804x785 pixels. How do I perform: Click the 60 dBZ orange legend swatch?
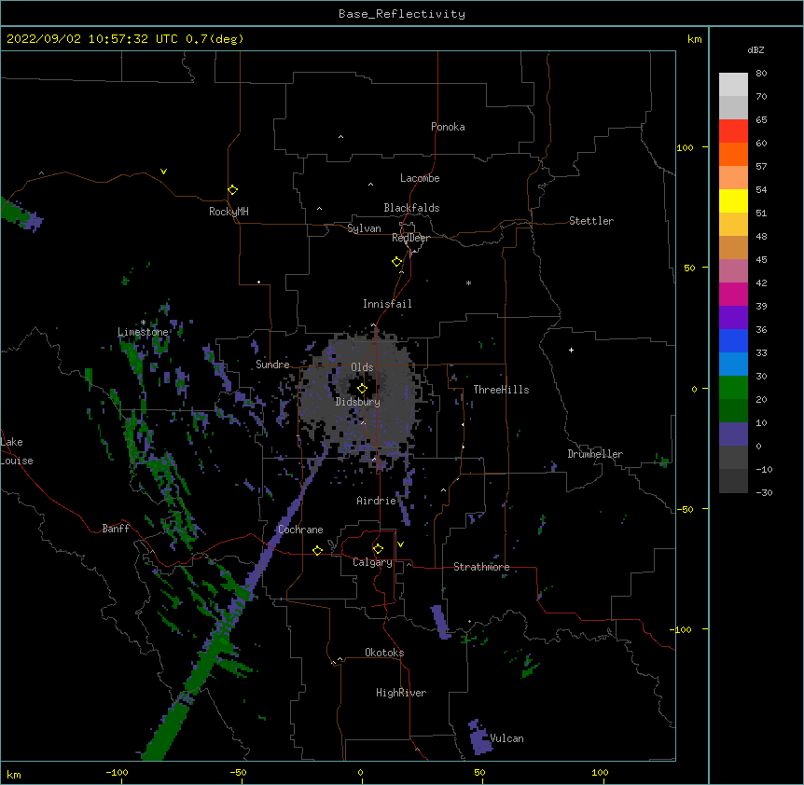click(x=733, y=154)
